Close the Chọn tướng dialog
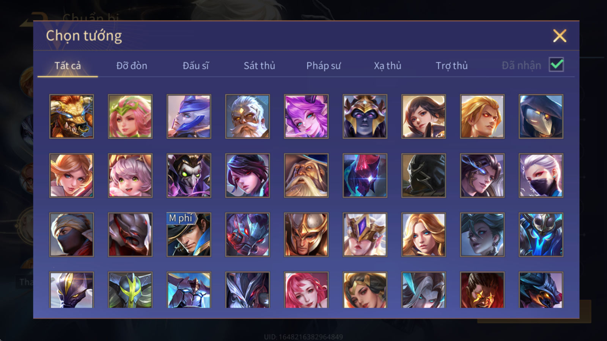 click(x=560, y=36)
